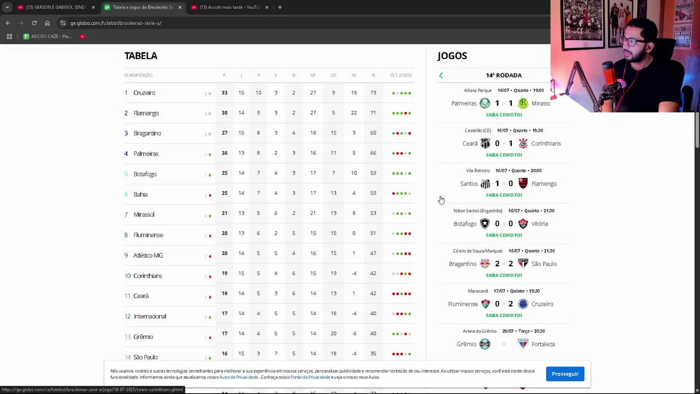Viewport: 700px width, 394px height.
Task: Select Ceará in the classification table
Action: pyautogui.click(x=141, y=296)
